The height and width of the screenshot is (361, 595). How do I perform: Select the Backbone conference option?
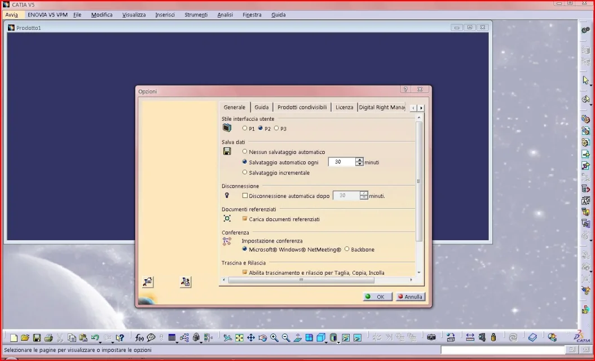pyautogui.click(x=347, y=249)
